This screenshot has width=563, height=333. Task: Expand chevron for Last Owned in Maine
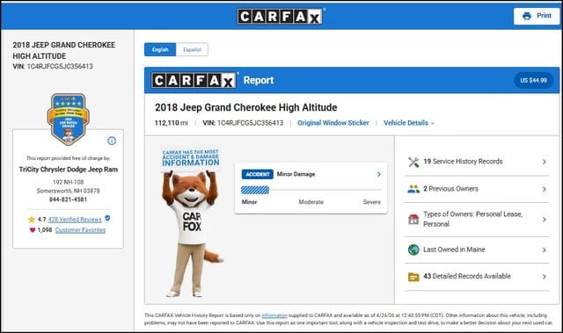545,250
